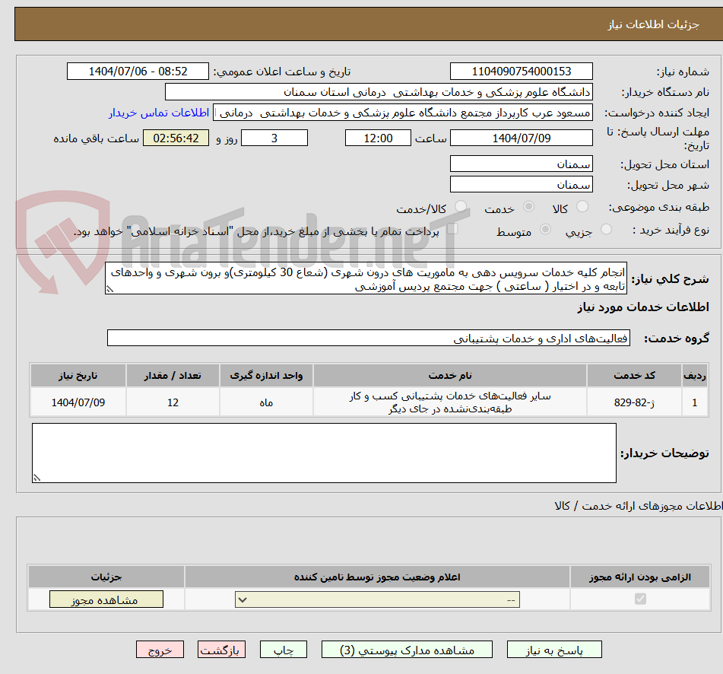Check the الزامی بودن ارائه مجوز checkbox
The width and height of the screenshot is (723, 674).
(639, 599)
